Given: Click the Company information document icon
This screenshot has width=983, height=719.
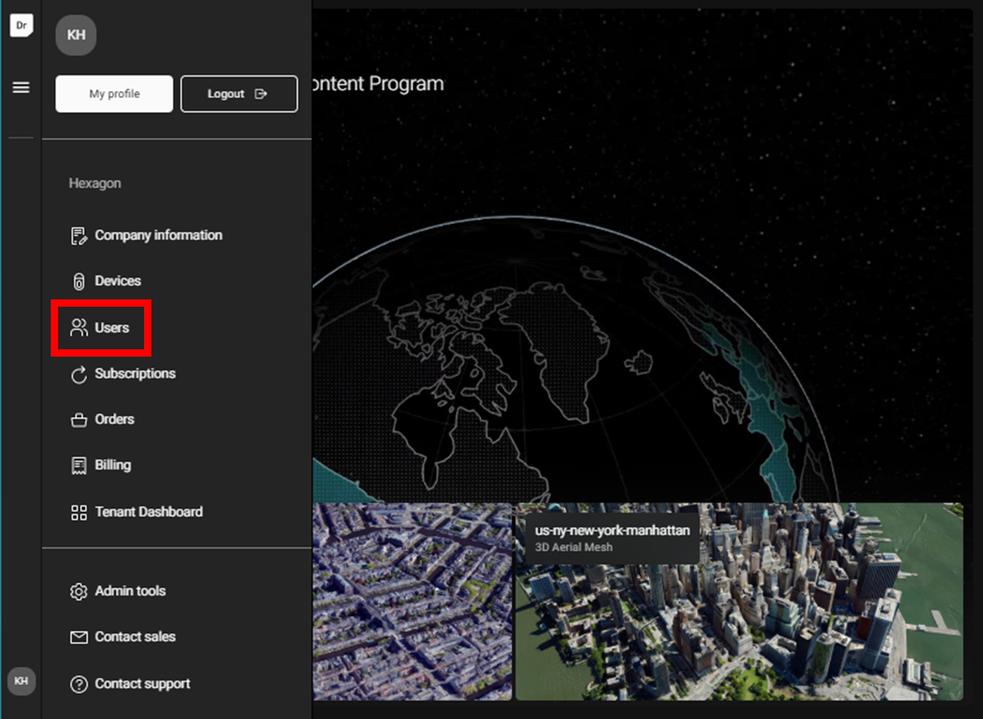Looking at the screenshot, I should pos(79,236).
